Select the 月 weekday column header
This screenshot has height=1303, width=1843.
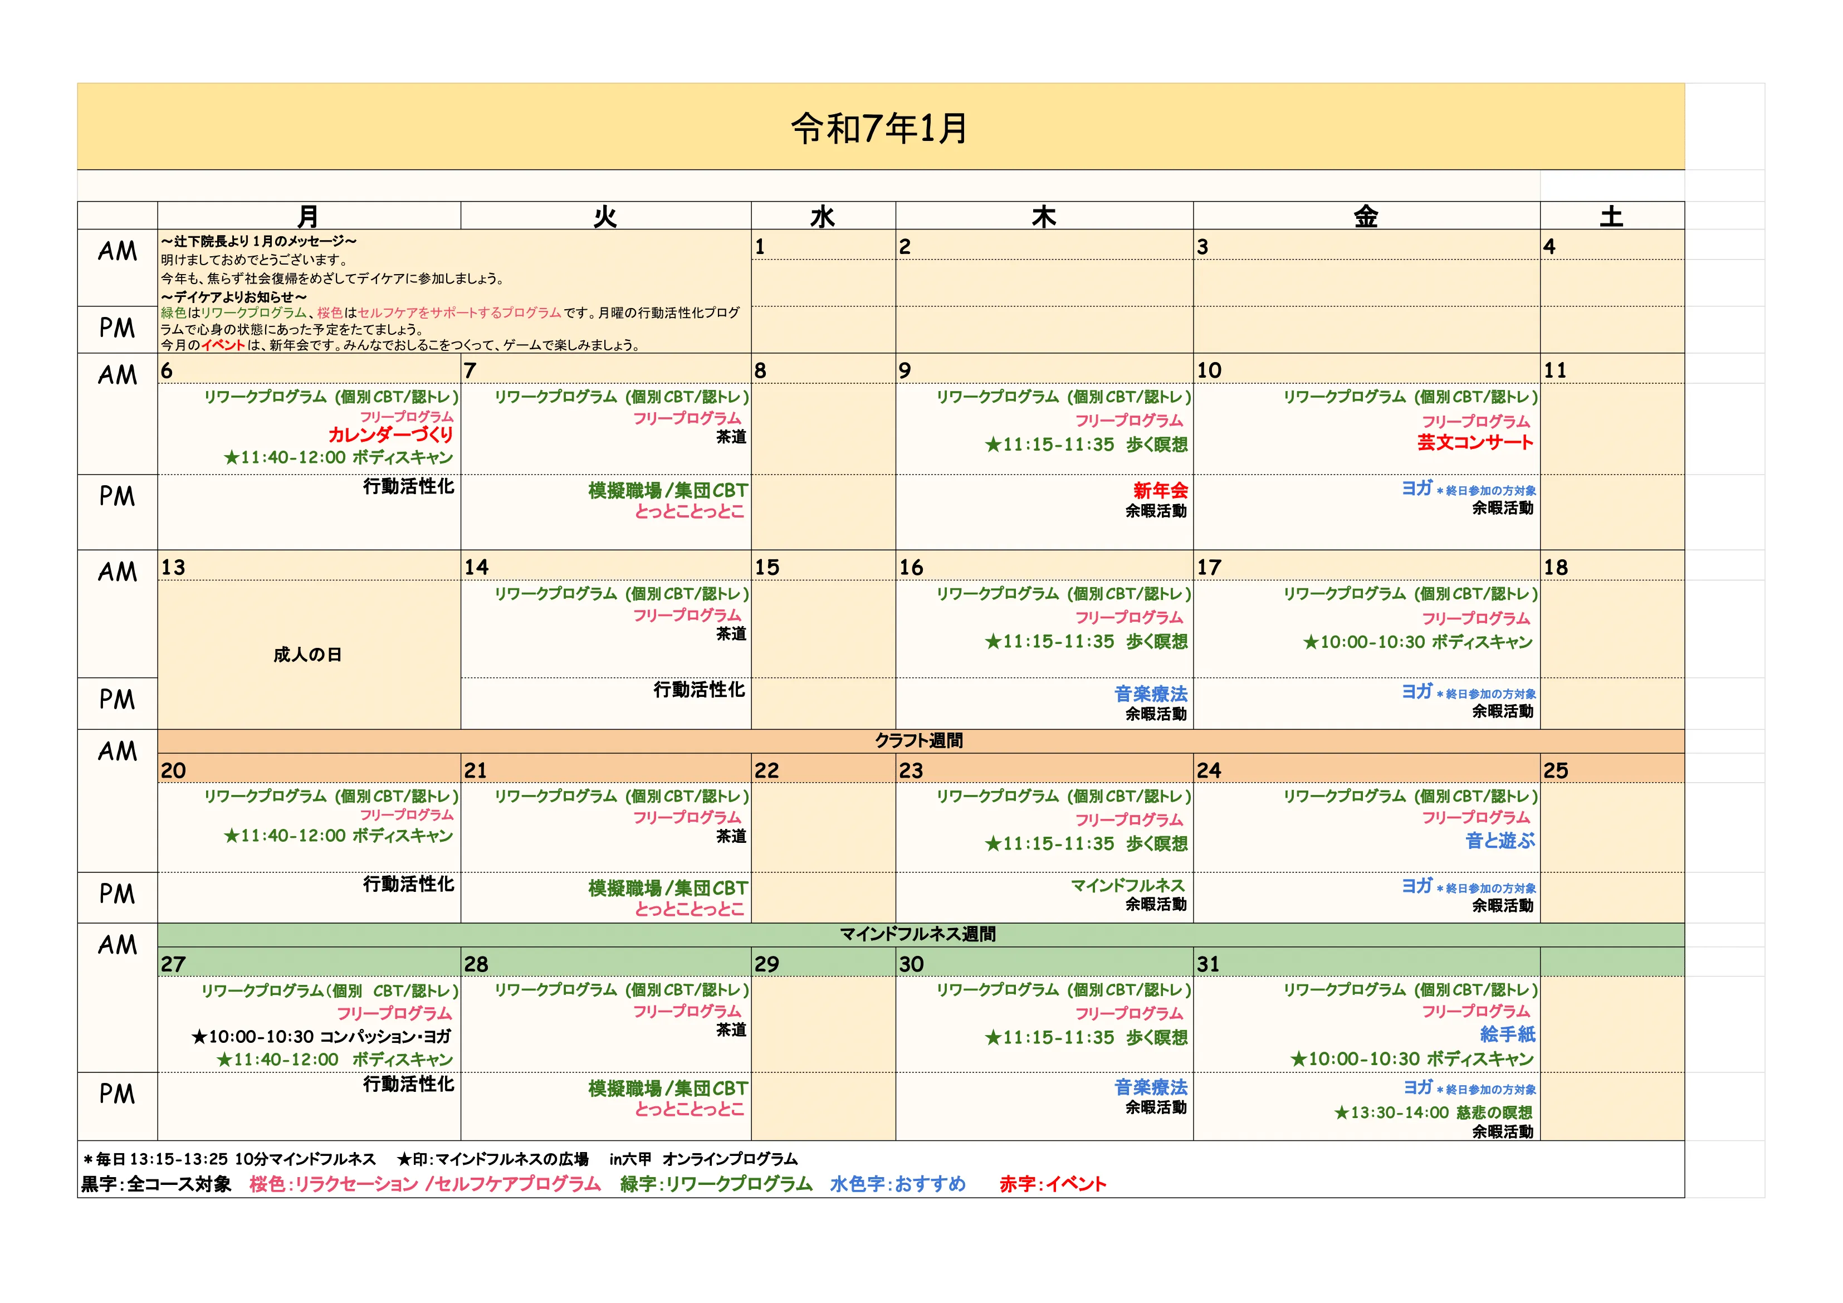pyautogui.click(x=308, y=216)
